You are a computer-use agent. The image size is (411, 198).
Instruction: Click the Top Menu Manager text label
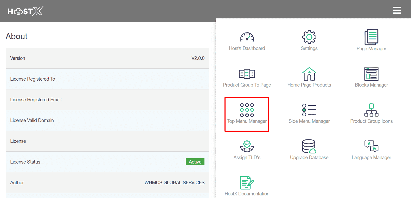click(247, 121)
